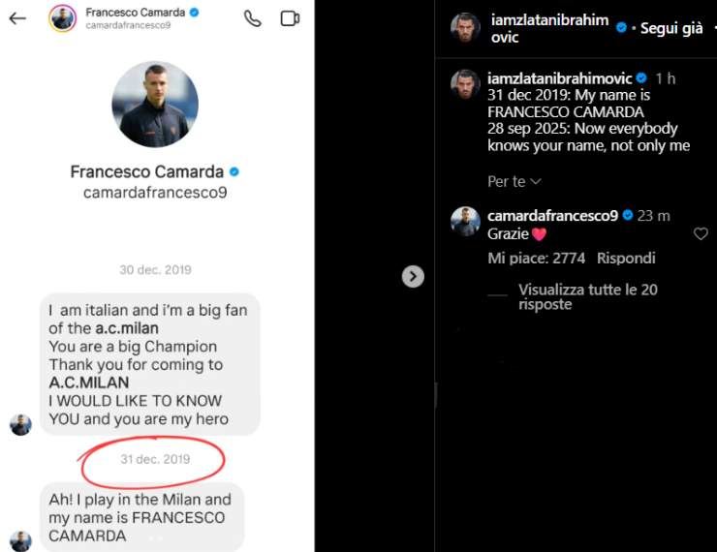Click camardafrancesco9 comment avatar
The image size is (717, 552).
466,222
